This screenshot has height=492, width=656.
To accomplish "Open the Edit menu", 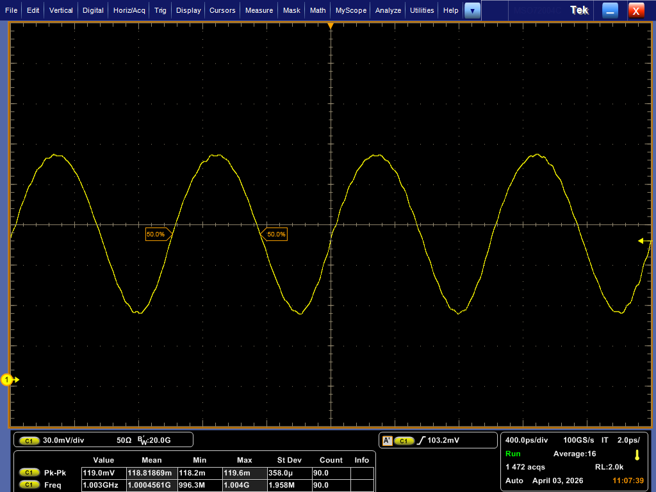I will click(33, 10).
